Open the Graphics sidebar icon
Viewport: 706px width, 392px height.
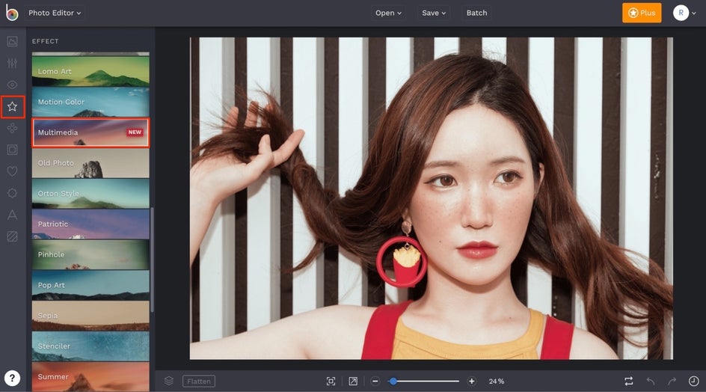click(x=12, y=193)
